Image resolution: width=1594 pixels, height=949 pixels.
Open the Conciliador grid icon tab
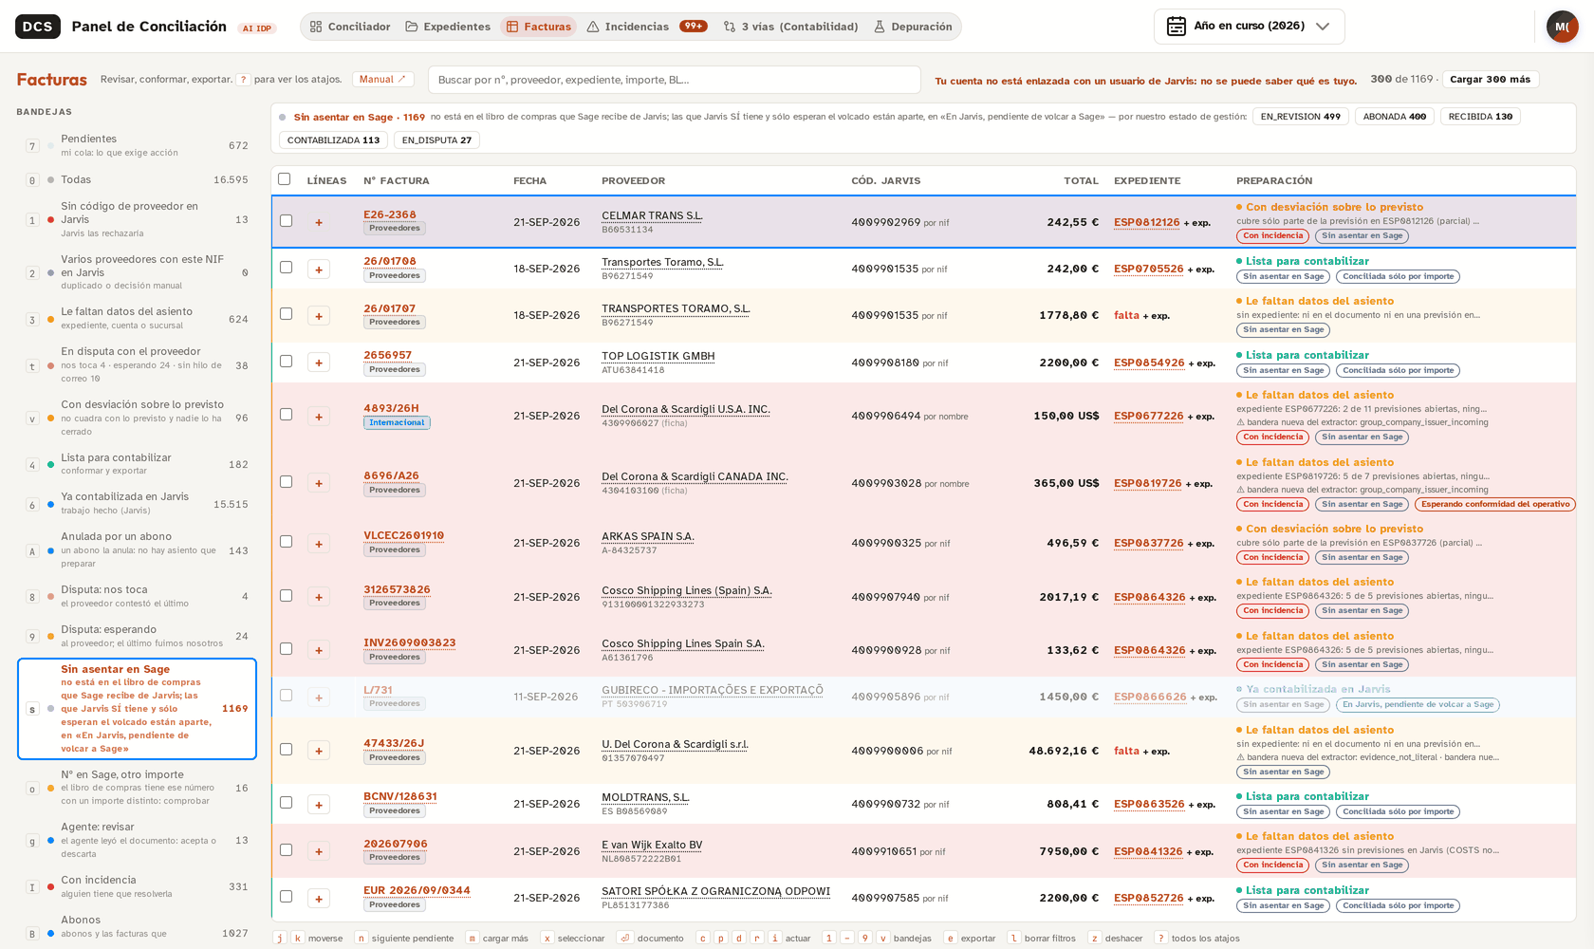316,27
